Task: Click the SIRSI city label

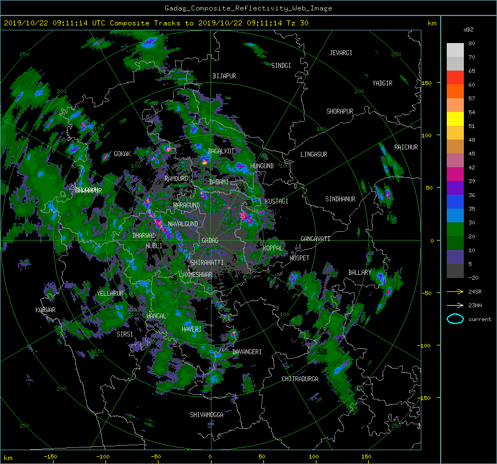Action: [x=125, y=334]
